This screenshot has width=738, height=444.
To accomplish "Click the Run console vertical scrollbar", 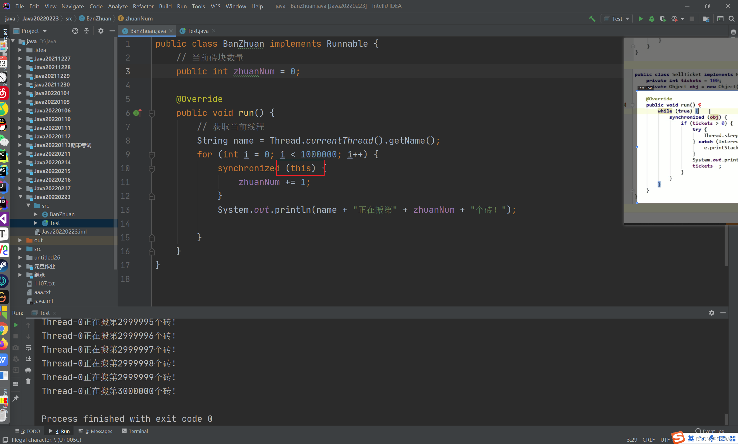I will pos(726,419).
